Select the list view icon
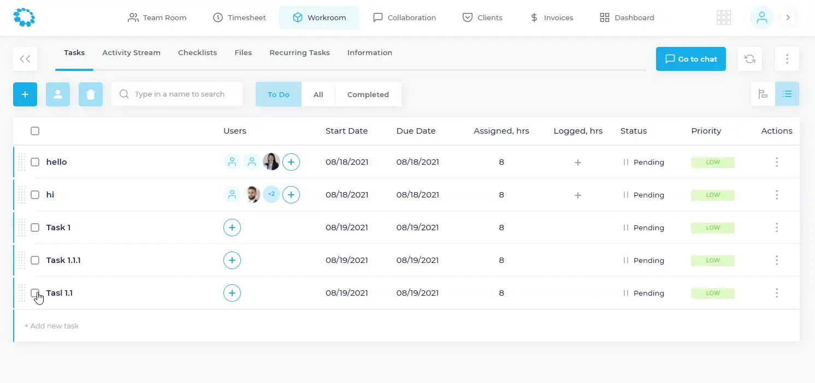The height and width of the screenshot is (383, 815). pyautogui.click(x=787, y=94)
